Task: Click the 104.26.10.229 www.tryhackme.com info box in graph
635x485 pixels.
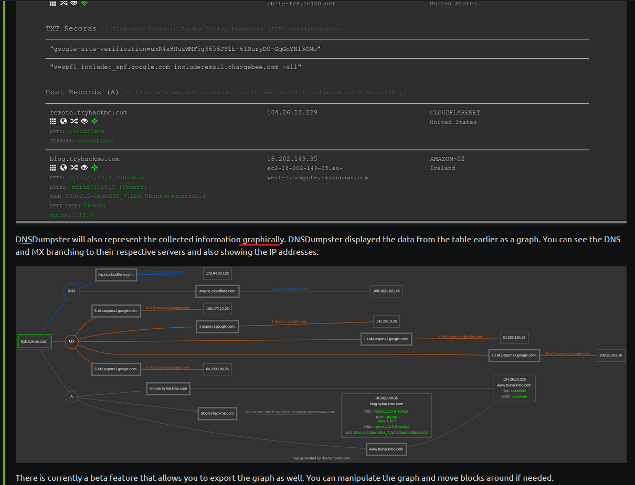Action: coord(514,388)
